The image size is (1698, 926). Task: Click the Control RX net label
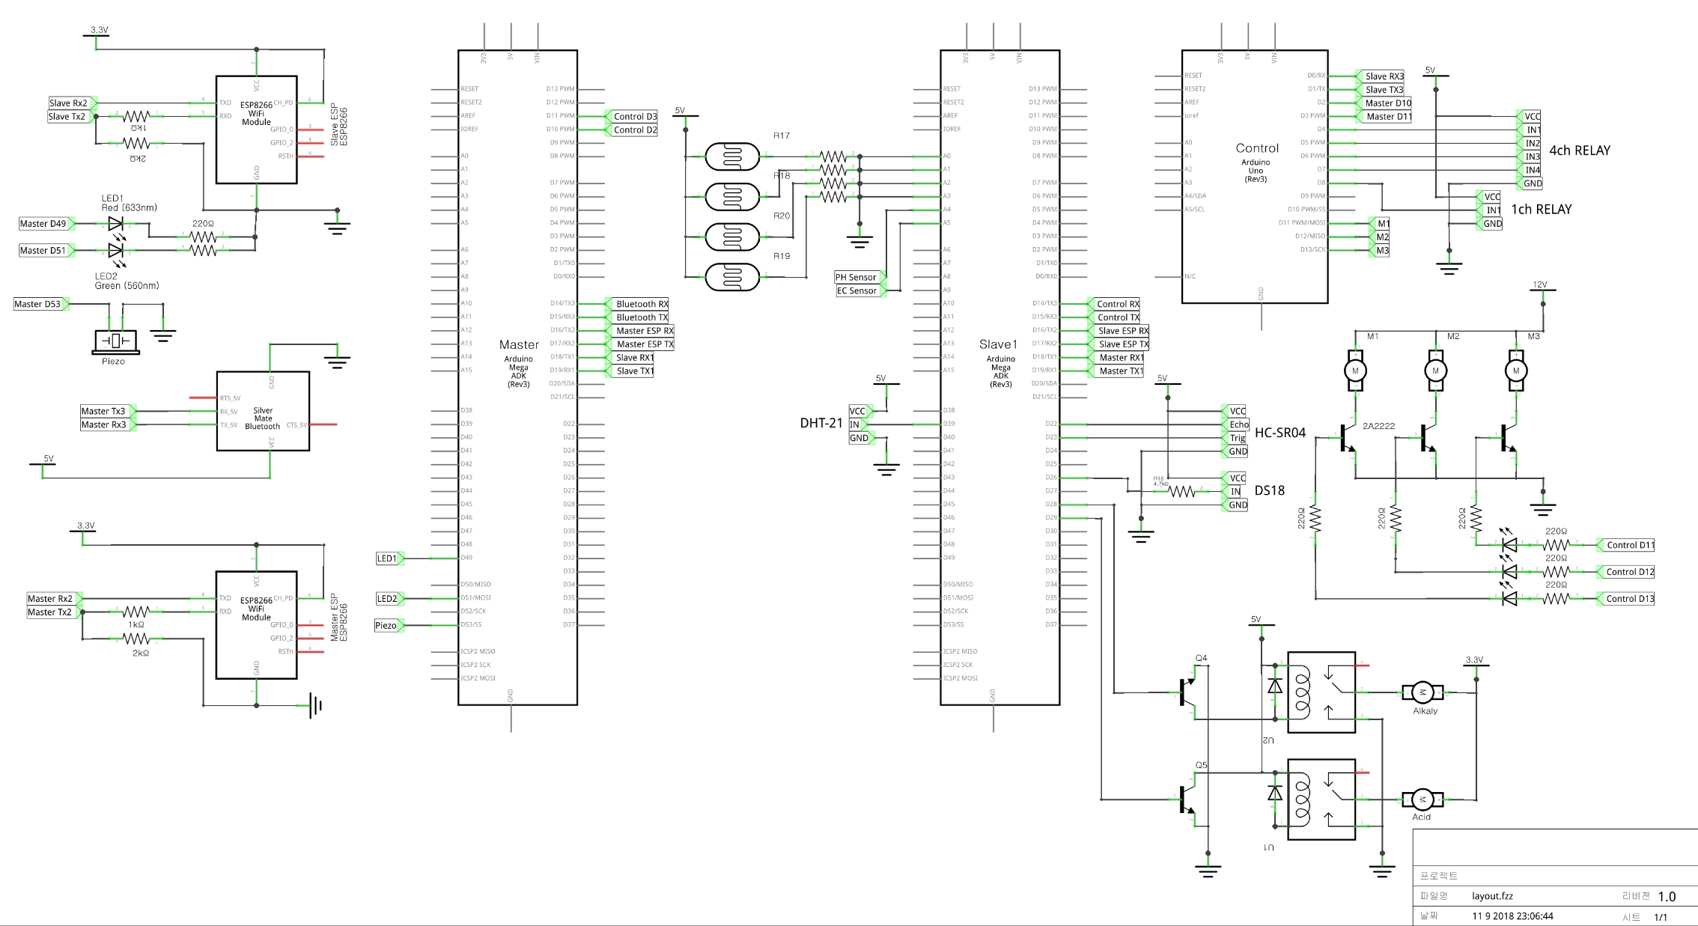[x=1113, y=304]
